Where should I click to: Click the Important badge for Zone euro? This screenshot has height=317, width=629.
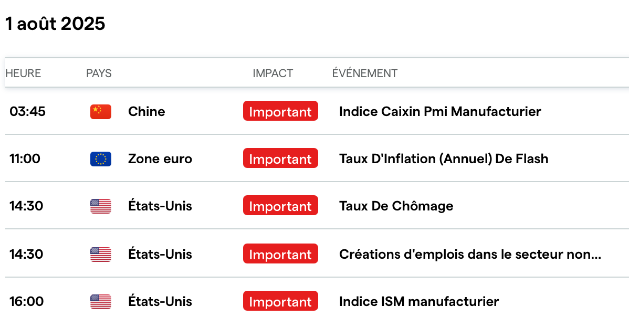(x=280, y=158)
